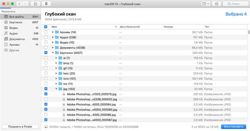Image resolution: width=250 pixels, height=131 pixels.
Task: Click the Показать в Finder button
Action: [x=20, y=127]
